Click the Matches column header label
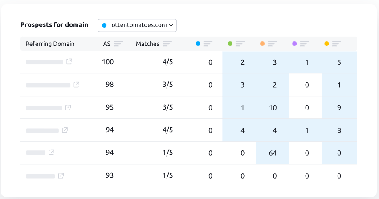Image resolution: width=379 pixels, height=199 pixels. tap(147, 44)
